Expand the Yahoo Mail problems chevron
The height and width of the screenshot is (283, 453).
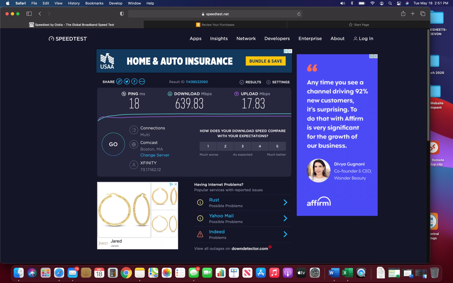285,218
